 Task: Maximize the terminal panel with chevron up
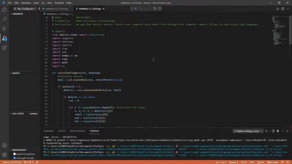[283, 131]
